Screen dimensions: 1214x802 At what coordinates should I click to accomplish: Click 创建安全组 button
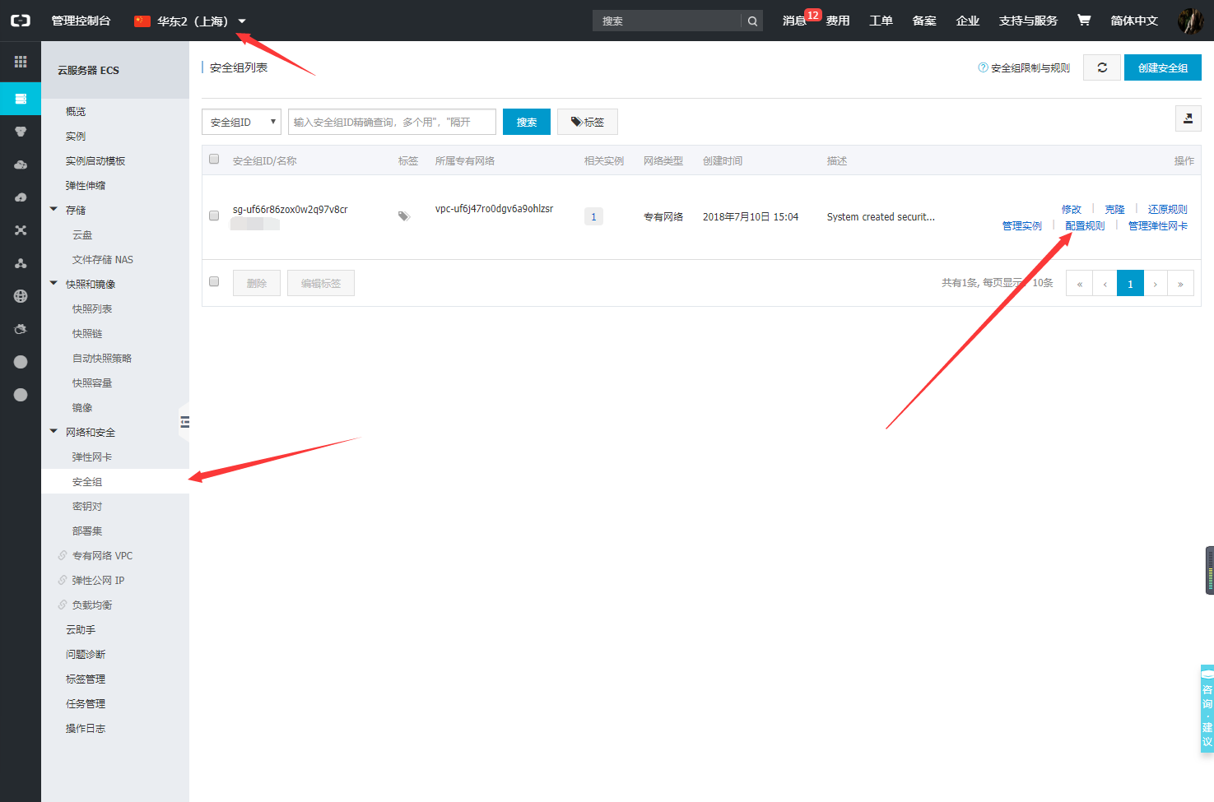click(x=1162, y=67)
